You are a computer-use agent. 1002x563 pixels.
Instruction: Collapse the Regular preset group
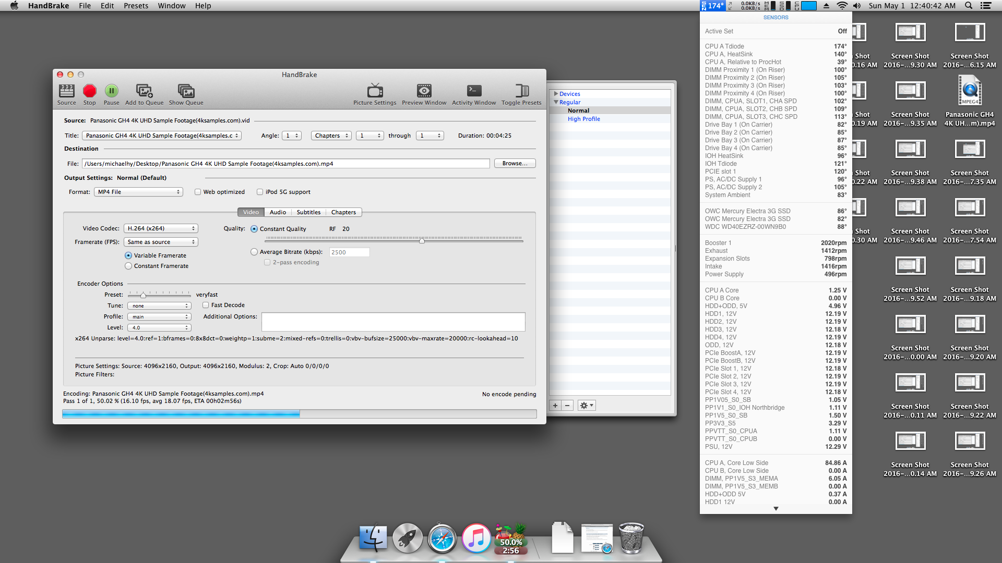click(x=556, y=102)
